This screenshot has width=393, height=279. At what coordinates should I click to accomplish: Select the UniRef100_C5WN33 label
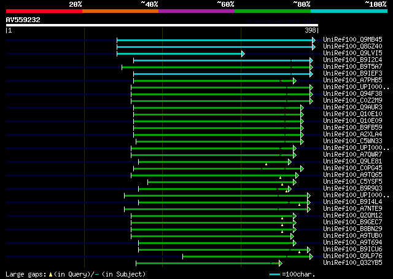pyautogui.click(x=352, y=141)
